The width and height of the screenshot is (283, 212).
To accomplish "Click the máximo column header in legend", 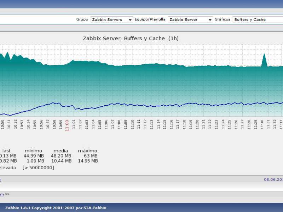I will 87,151.
